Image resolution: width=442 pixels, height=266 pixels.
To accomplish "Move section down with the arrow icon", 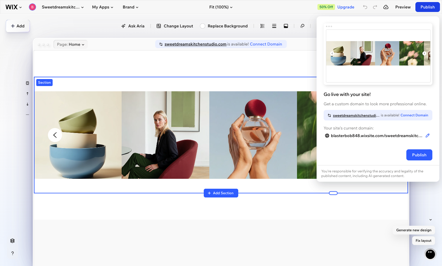I will (27, 104).
